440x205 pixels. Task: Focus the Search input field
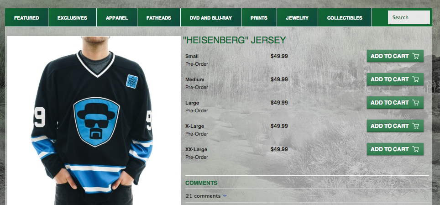click(409, 17)
